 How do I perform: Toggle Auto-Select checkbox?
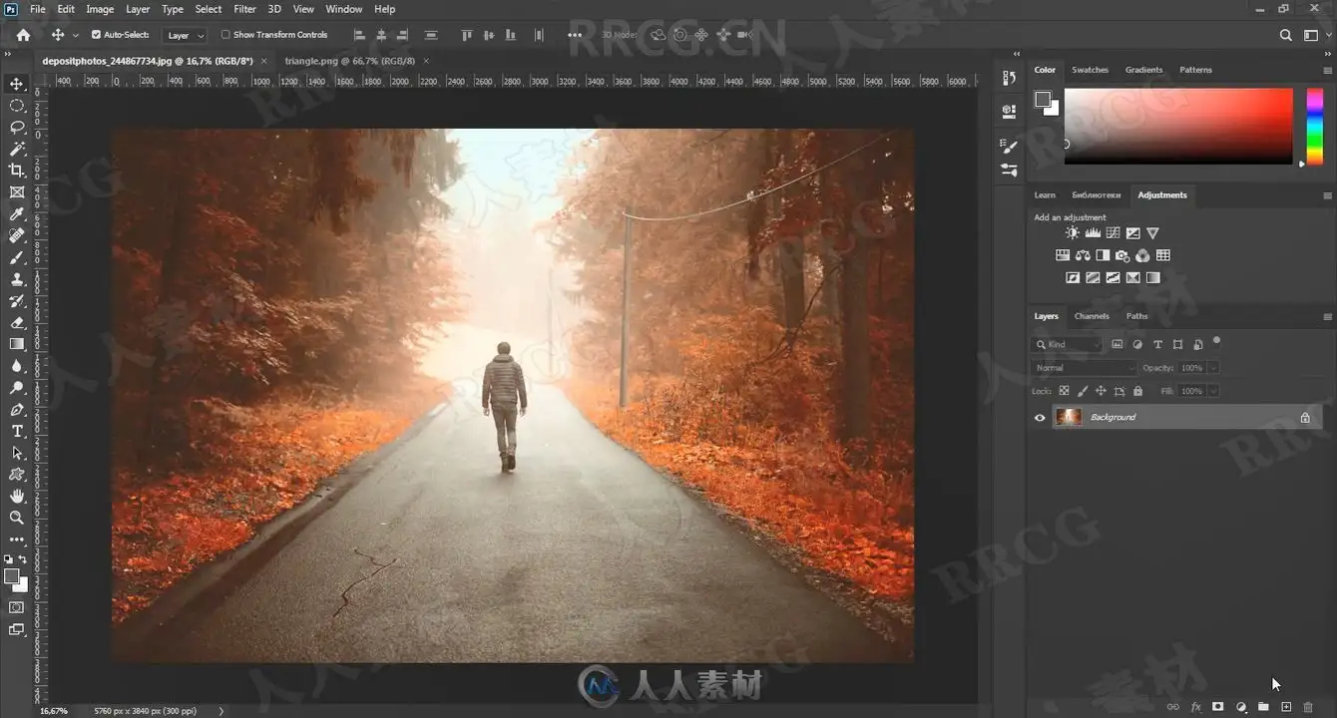pos(97,35)
